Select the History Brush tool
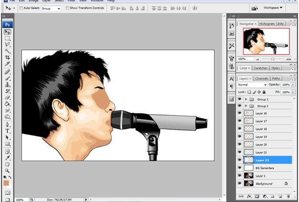Screen dimensions: 299x202 tap(8, 91)
